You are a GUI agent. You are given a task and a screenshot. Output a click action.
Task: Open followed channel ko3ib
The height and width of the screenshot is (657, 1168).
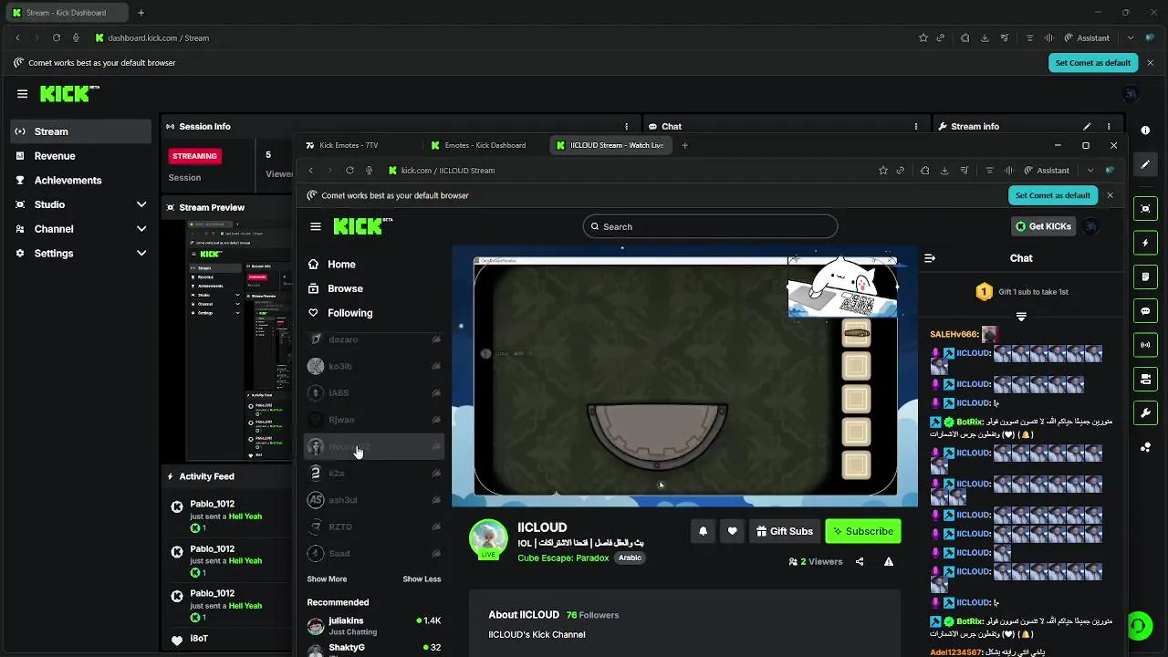point(374,366)
